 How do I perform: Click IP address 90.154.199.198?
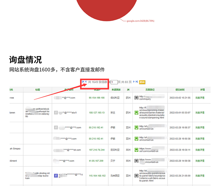[97, 98]
